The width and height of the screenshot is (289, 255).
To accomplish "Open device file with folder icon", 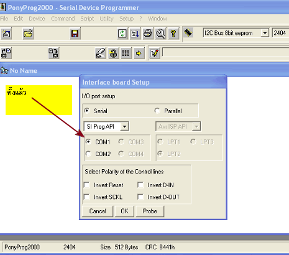I will click(x=28, y=34).
